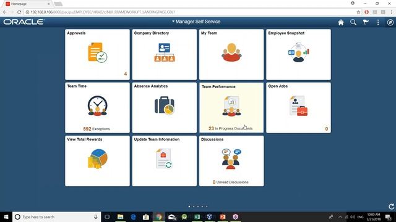Go to the third homepage page dot

[198, 207]
